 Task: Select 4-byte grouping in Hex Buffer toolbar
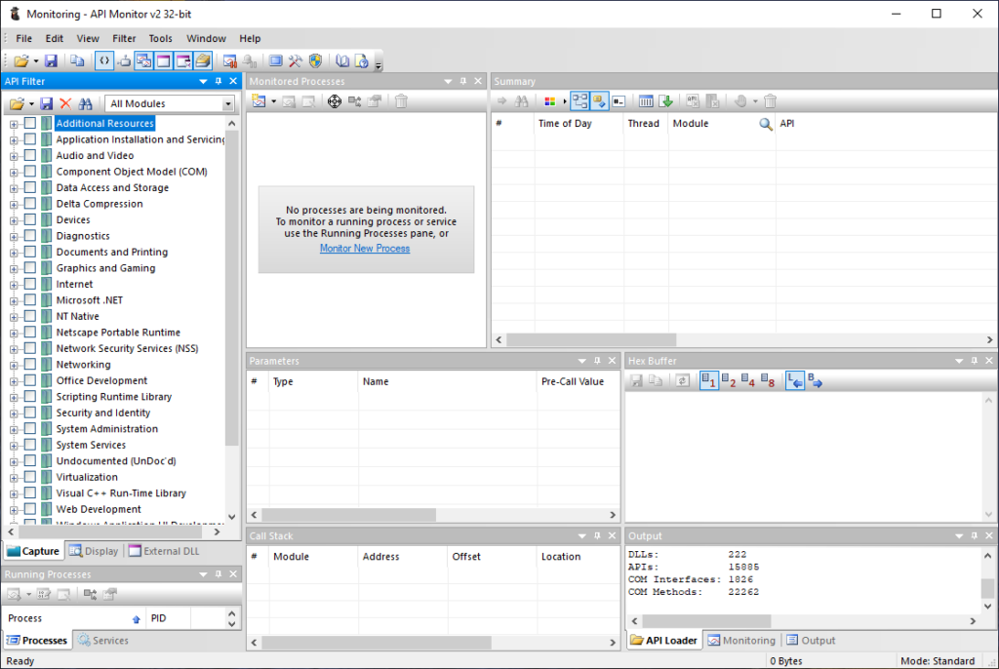tap(747, 381)
